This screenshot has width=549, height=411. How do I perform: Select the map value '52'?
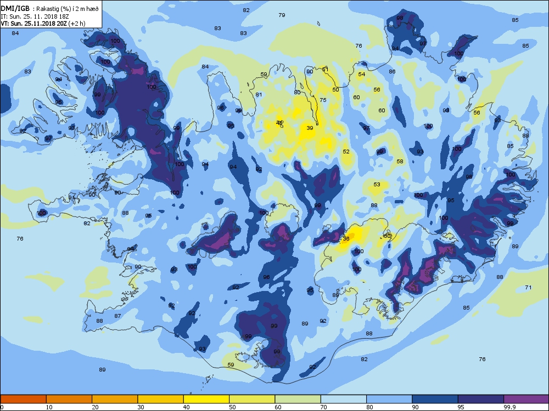pos(346,151)
